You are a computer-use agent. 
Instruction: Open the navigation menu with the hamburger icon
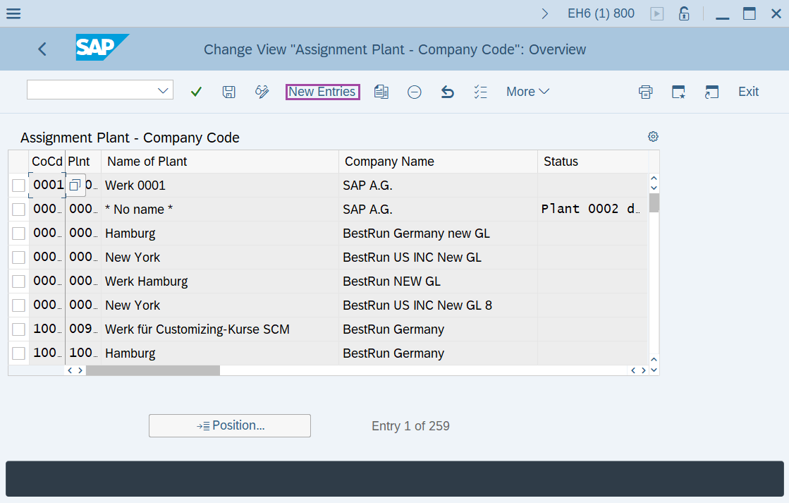click(x=13, y=13)
